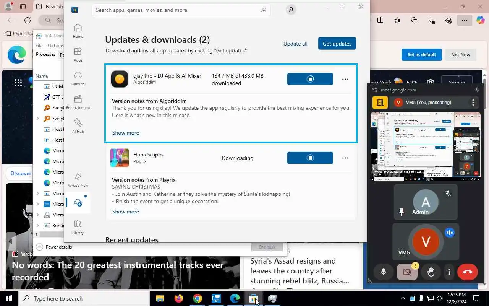Stop the Homescapes download
Viewport: 489px width, 306px height.
coord(310,158)
